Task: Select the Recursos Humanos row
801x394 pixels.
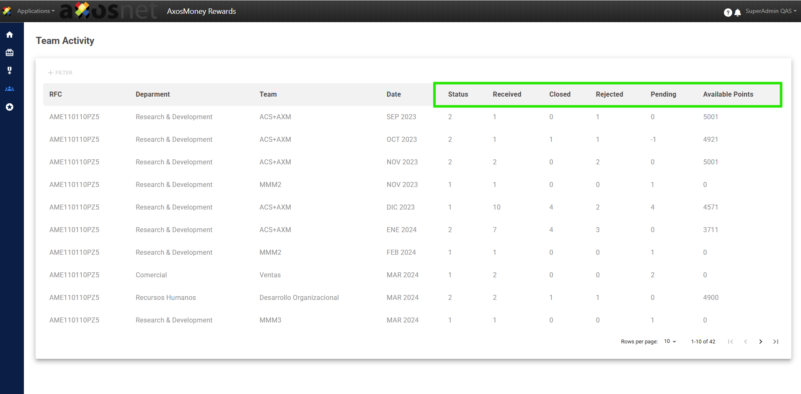Action: click(x=165, y=298)
